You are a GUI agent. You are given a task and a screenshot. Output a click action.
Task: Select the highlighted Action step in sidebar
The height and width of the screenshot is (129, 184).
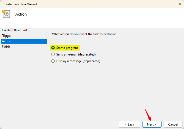[x=7, y=41]
